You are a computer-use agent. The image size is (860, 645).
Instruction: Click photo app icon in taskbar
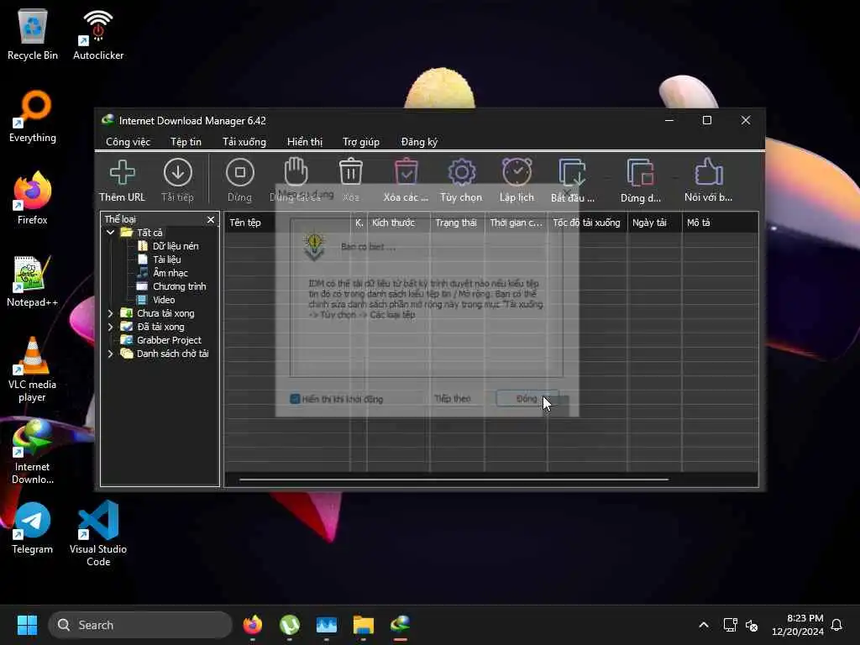click(327, 625)
